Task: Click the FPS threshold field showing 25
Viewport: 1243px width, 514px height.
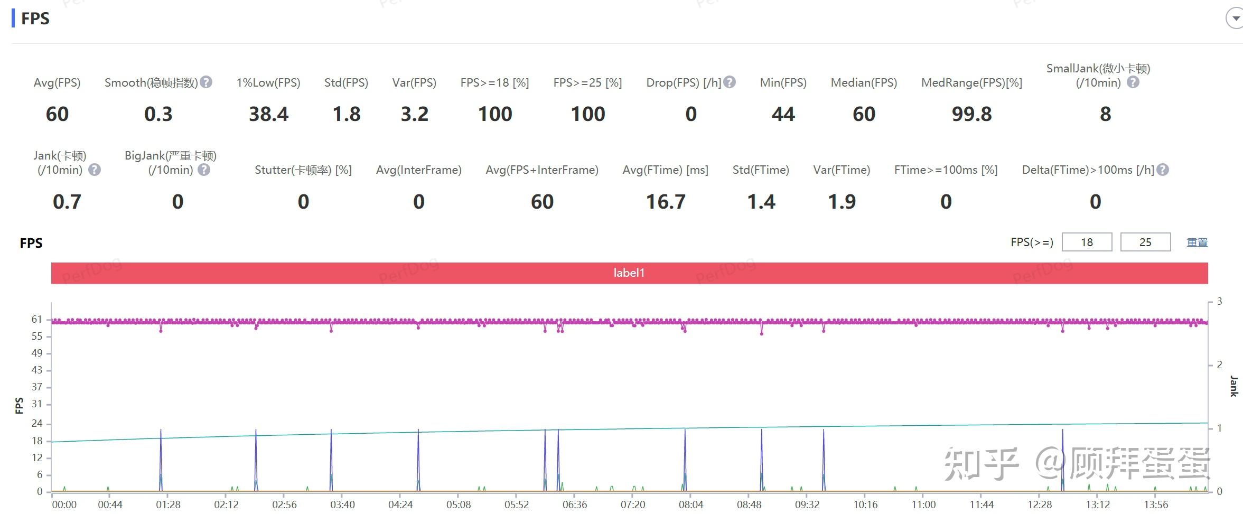Action: click(x=1145, y=242)
